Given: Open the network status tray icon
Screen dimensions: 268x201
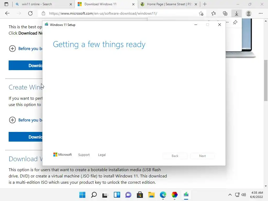Looking at the screenshot, I should pos(237,195).
